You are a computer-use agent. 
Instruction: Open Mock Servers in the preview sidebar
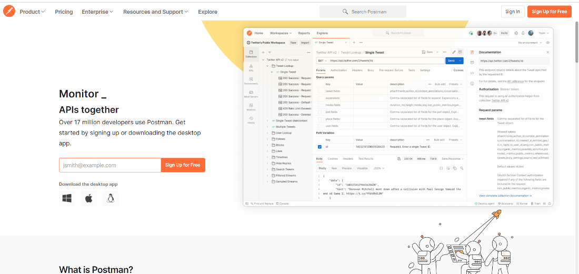click(251, 94)
